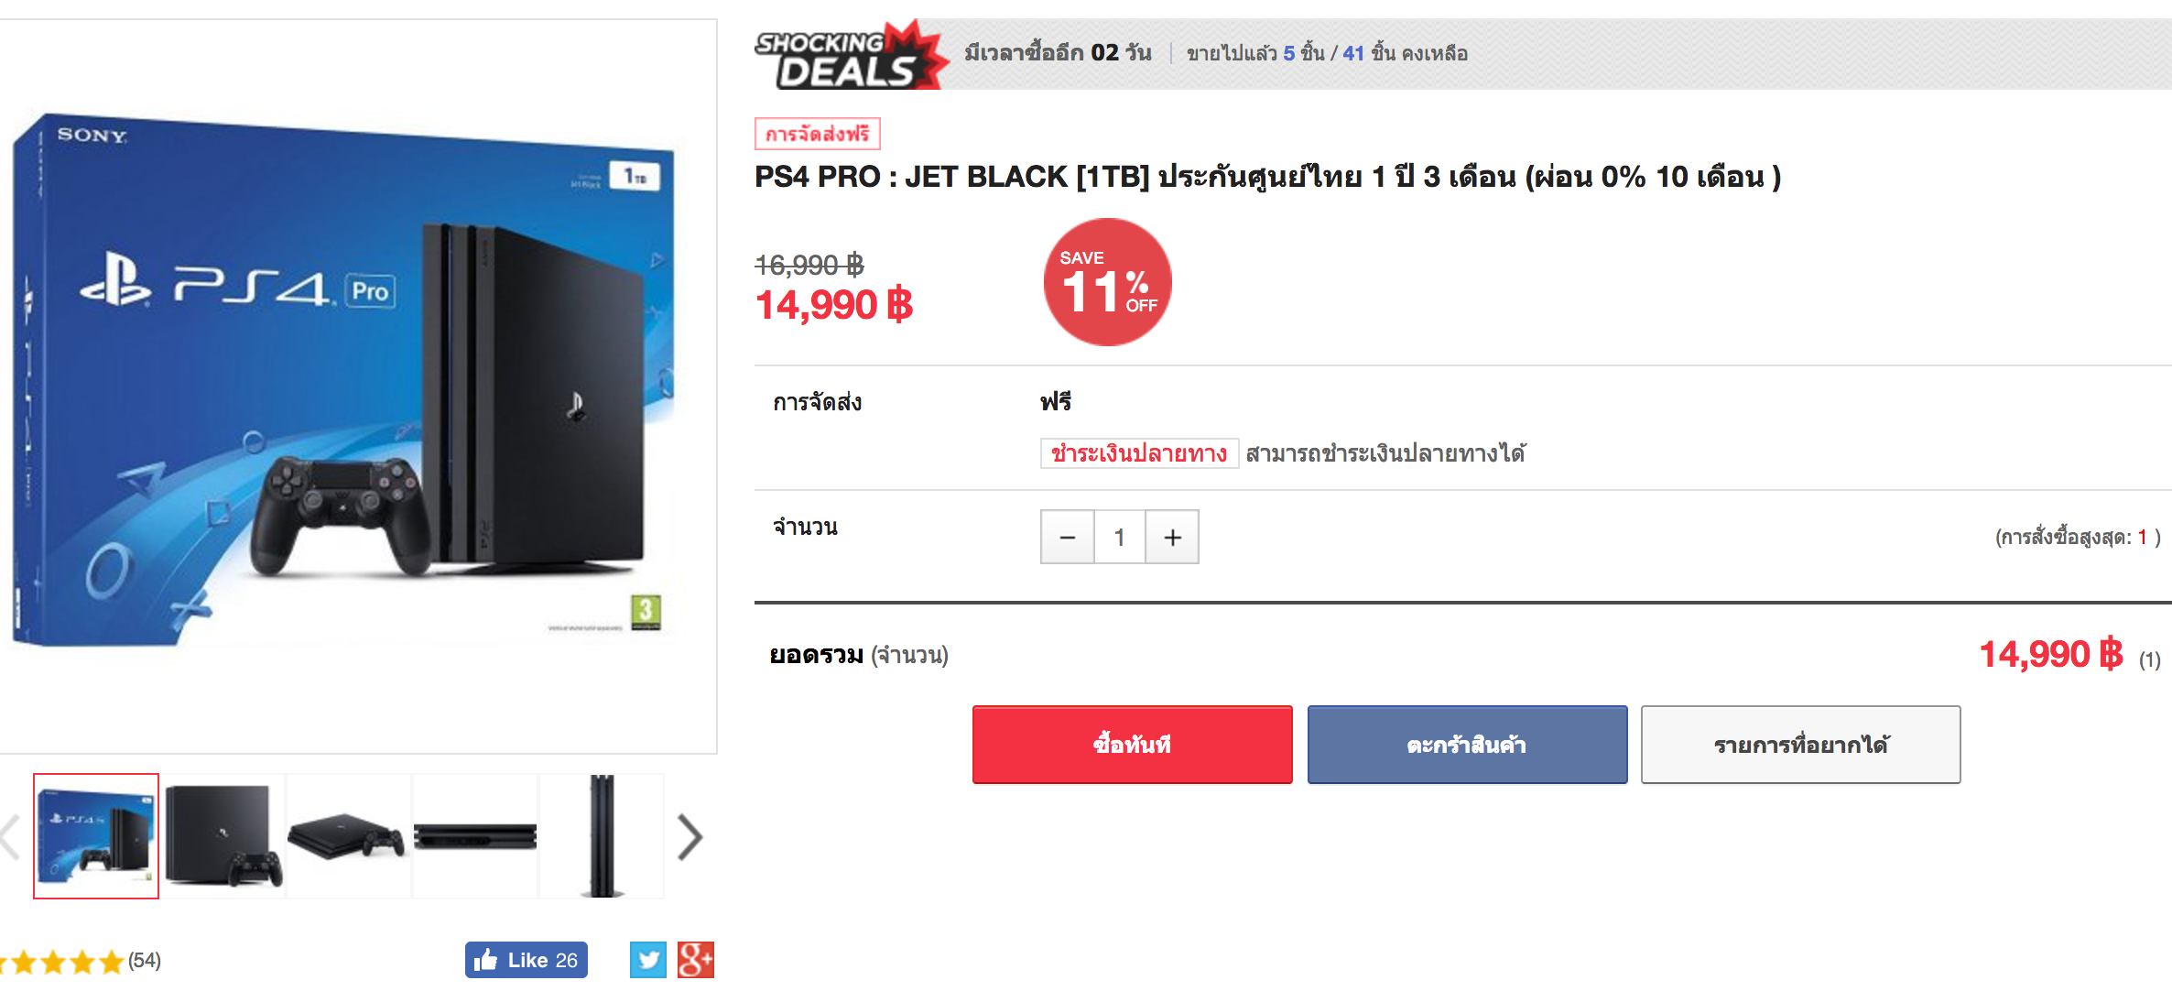
Task: Select the PS4 box thumbnail image
Action: point(96,836)
